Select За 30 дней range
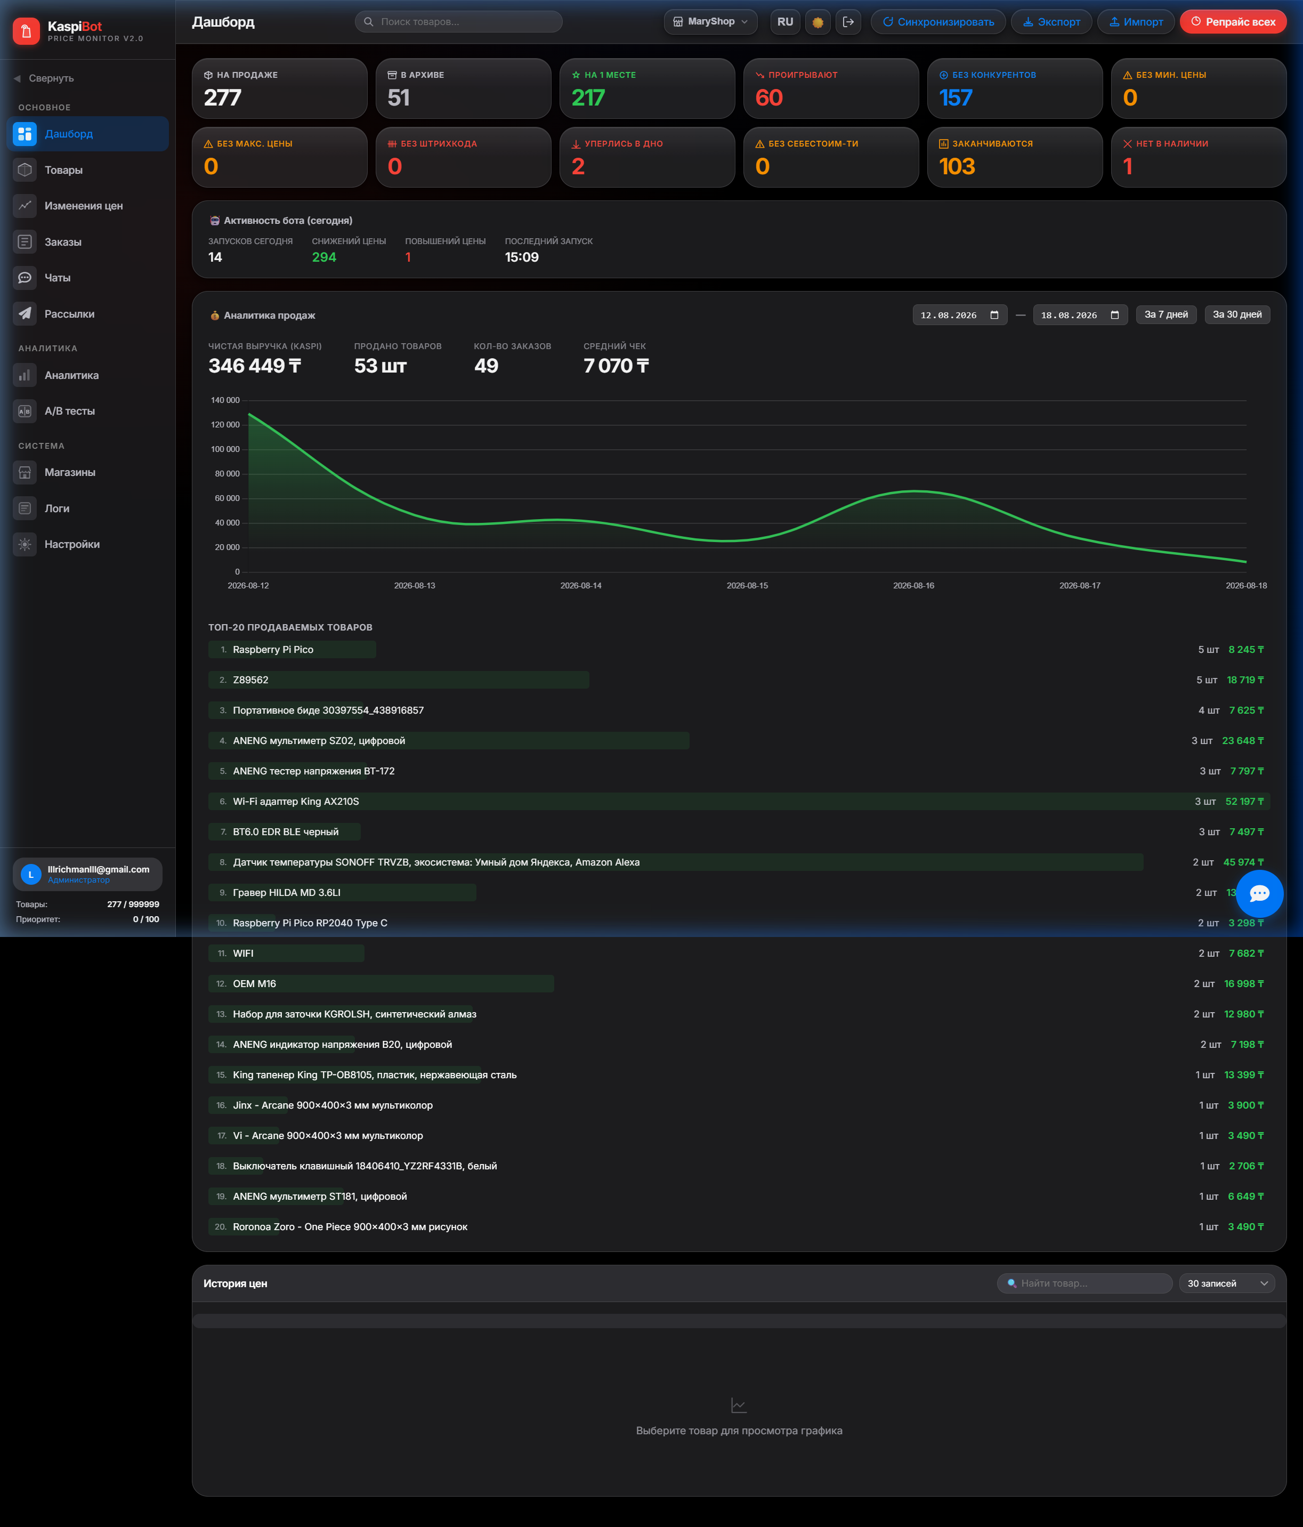The image size is (1303, 1527). [x=1237, y=314]
